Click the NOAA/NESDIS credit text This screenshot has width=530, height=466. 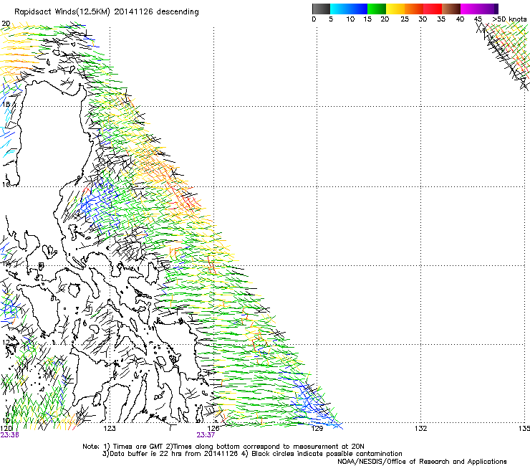pos(422,462)
